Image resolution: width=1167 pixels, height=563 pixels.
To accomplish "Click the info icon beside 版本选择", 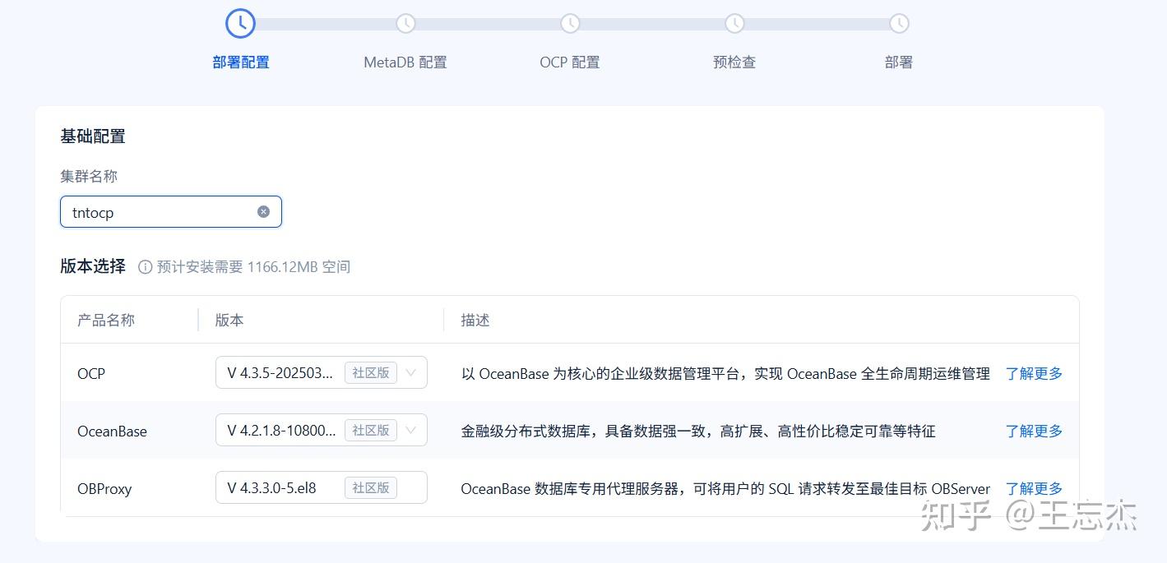I will click(145, 265).
